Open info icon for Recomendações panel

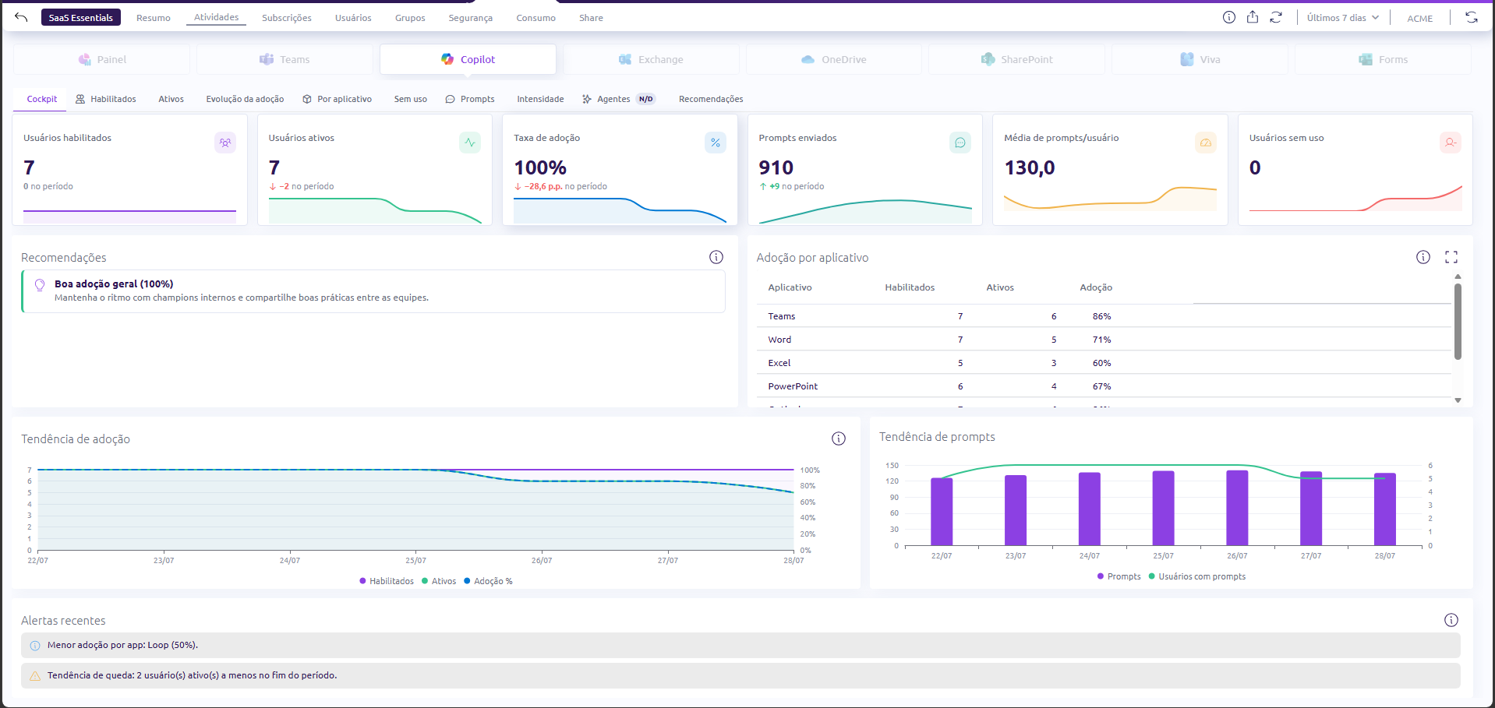(x=716, y=257)
